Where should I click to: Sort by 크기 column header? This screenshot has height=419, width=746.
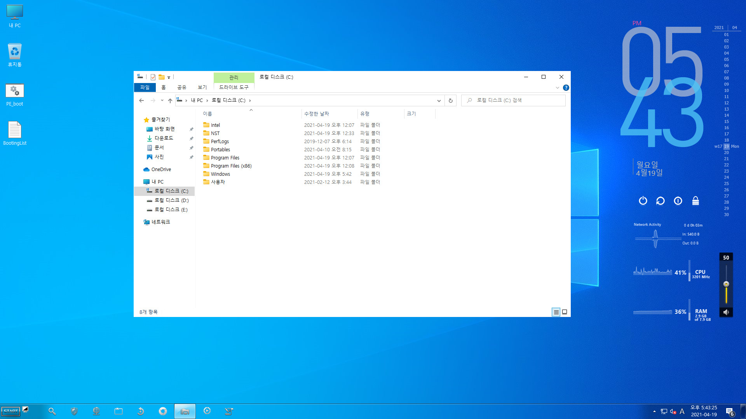pyautogui.click(x=420, y=114)
